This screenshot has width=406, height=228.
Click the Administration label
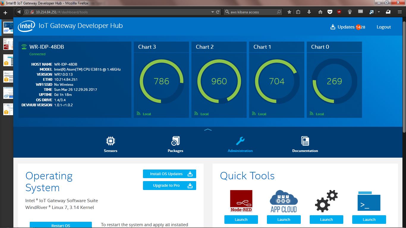(240, 151)
